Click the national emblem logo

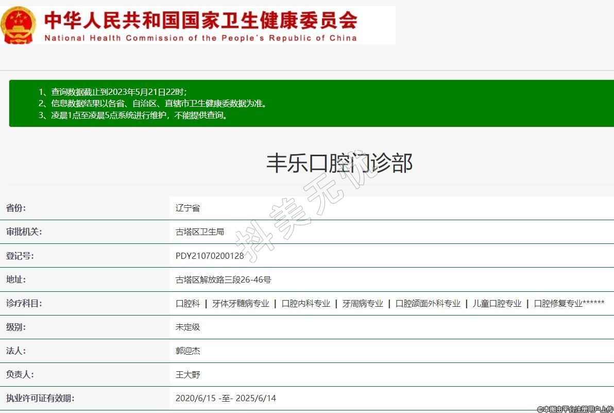point(19,25)
